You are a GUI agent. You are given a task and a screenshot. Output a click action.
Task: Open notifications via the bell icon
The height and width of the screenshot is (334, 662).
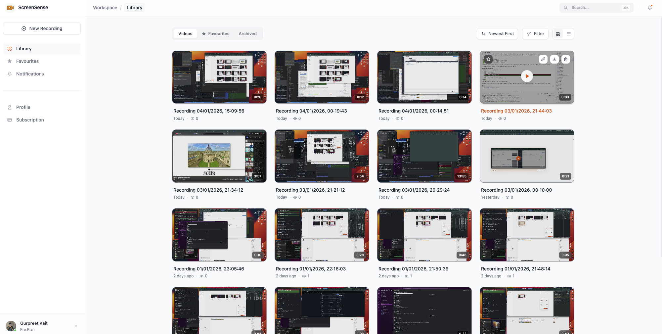650,7
